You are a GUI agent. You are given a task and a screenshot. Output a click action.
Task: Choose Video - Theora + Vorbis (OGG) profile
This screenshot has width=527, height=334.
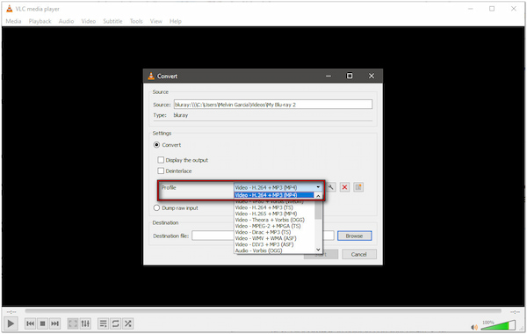(x=270, y=220)
